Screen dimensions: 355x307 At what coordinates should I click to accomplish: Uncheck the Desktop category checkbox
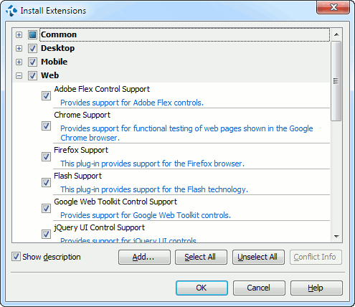tap(32, 48)
